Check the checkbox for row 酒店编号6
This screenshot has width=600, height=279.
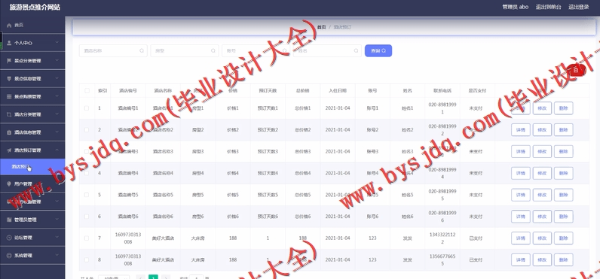[87, 217]
